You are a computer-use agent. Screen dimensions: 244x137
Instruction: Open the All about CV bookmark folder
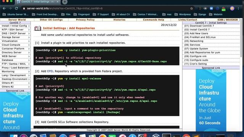pos(121,14)
